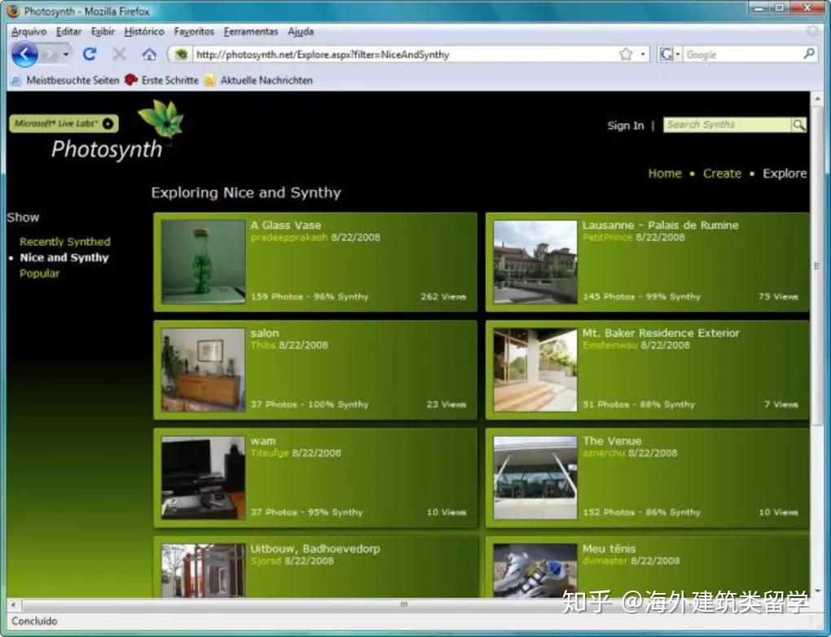
Task: Open the wam synth thumbnail
Action: coord(204,477)
